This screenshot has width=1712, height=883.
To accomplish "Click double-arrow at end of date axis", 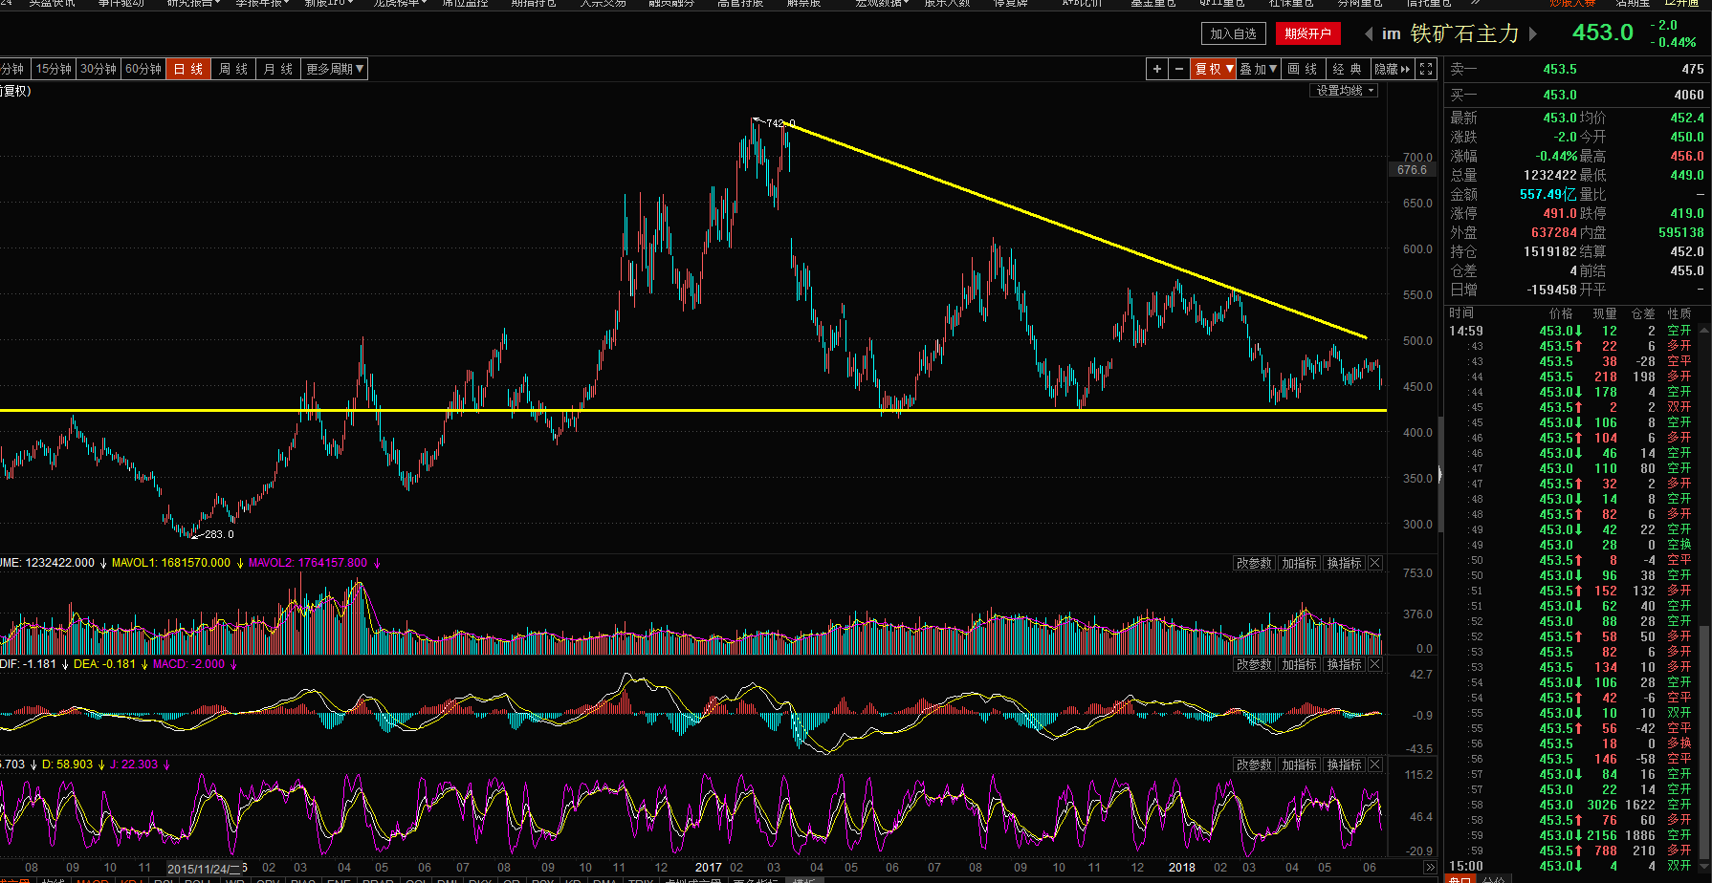I will click(x=1430, y=868).
